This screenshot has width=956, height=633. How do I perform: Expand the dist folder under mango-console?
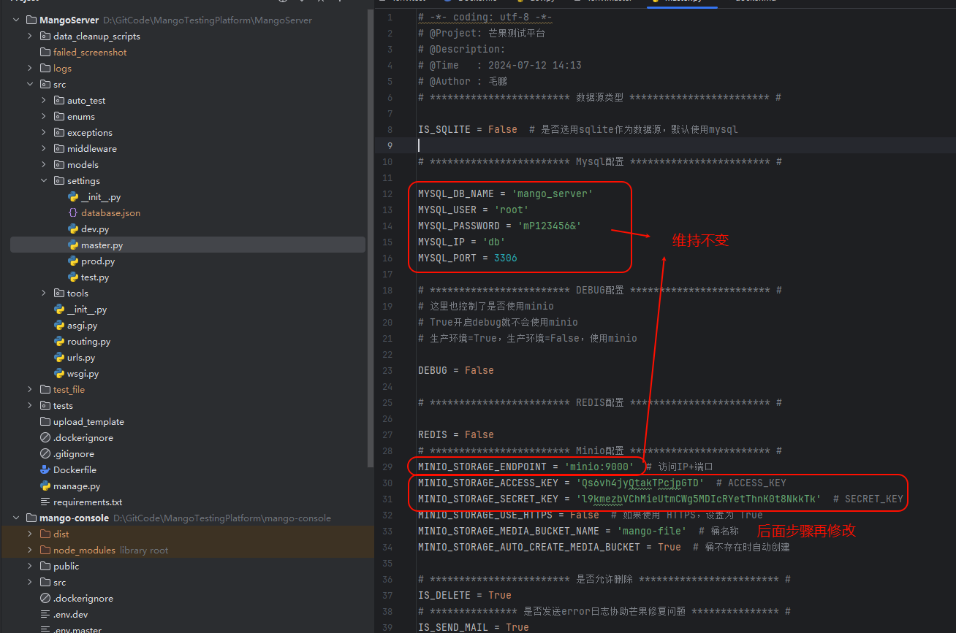pyautogui.click(x=29, y=534)
